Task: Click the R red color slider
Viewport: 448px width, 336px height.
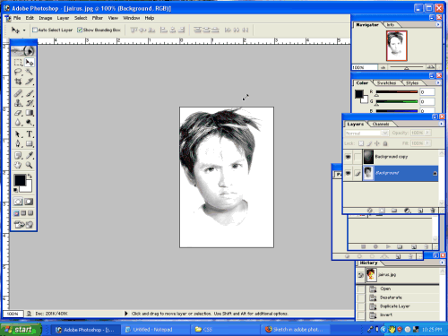Action: 397,92
